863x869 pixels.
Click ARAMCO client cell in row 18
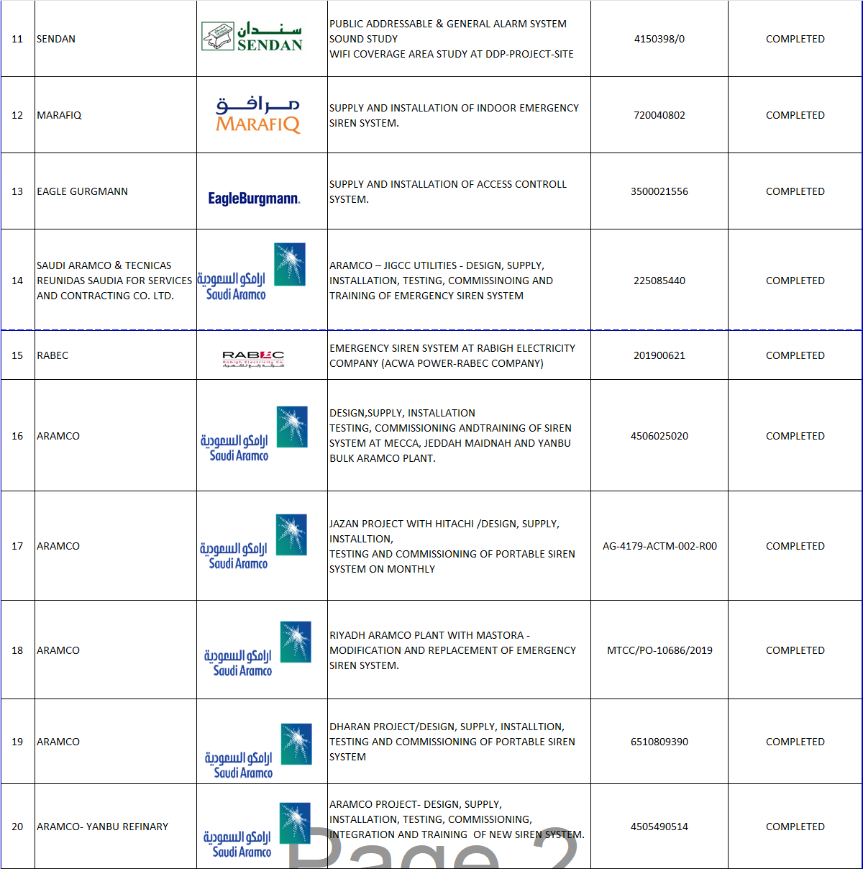click(116, 650)
